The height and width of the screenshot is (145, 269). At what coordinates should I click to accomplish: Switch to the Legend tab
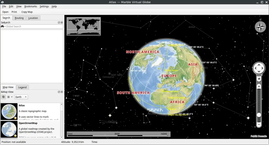click(22, 87)
